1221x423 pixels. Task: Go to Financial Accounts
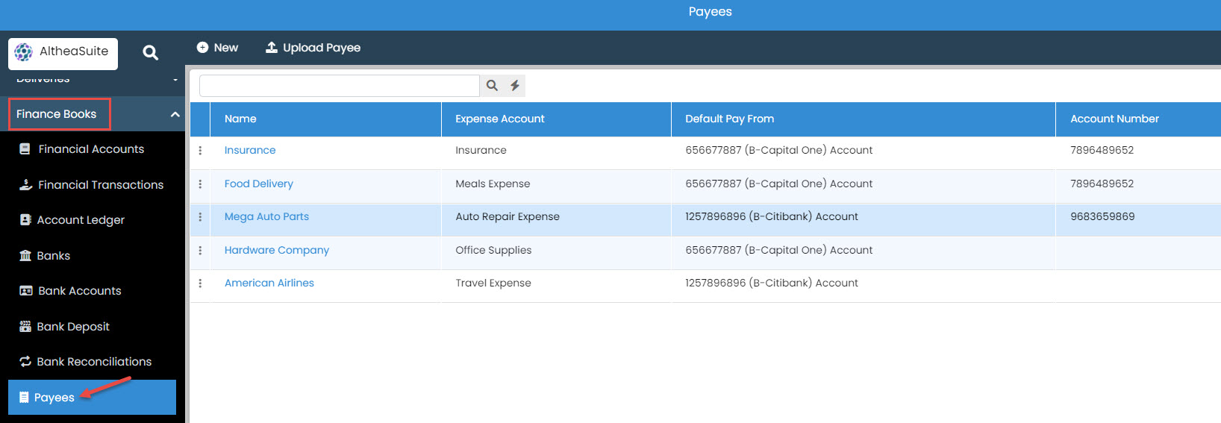pyautogui.click(x=91, y=149)
